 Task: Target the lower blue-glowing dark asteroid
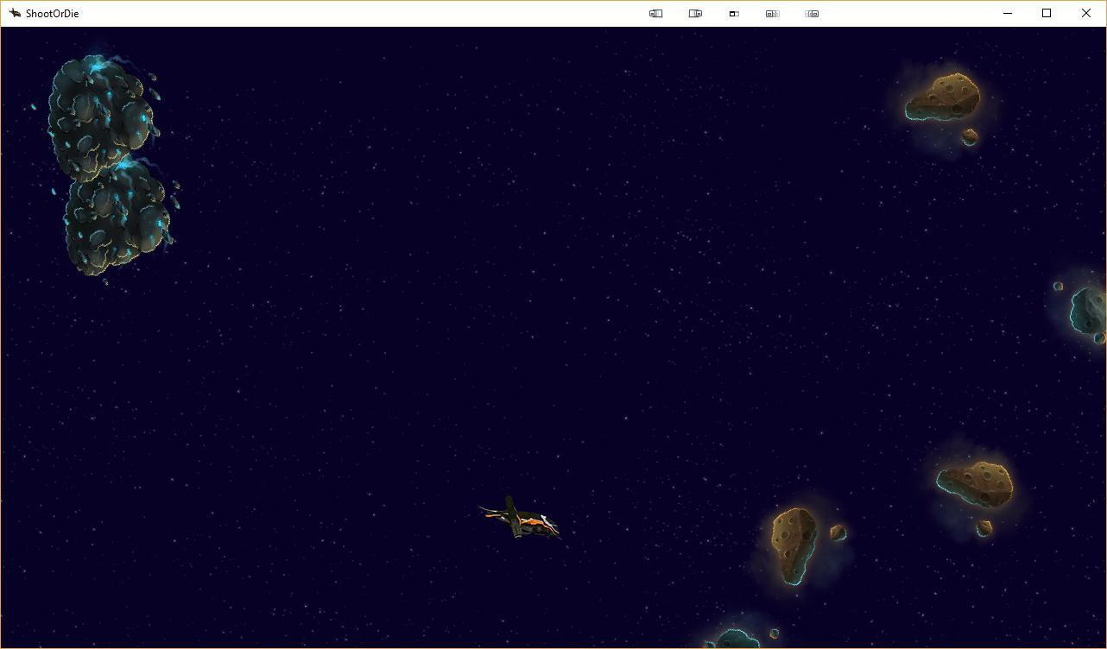(x=117, y=217)
